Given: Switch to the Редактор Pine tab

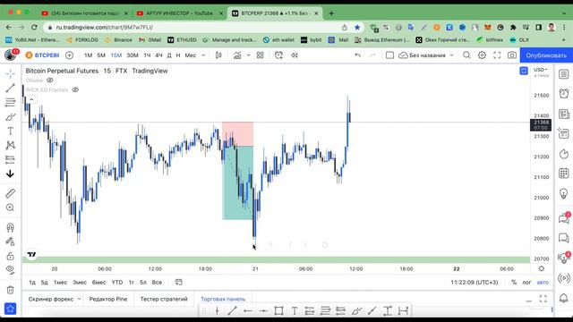Looking at the screenshot, I should click(x=108, y=299).
